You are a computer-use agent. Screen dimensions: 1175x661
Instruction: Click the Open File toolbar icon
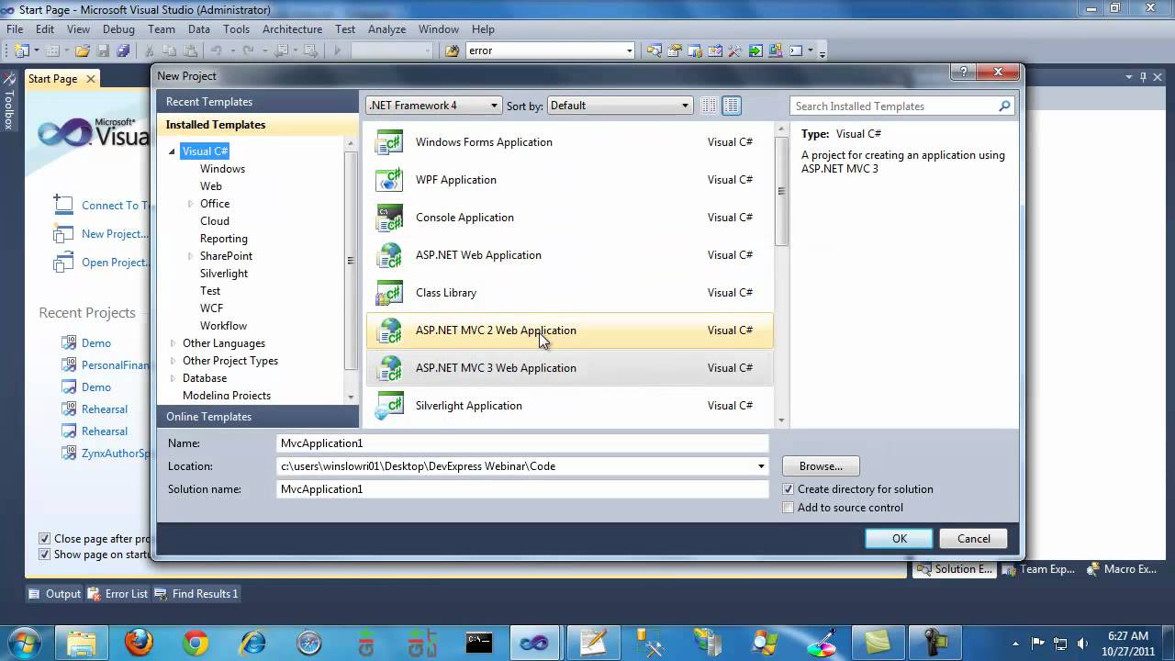click(x=83, y=50)
